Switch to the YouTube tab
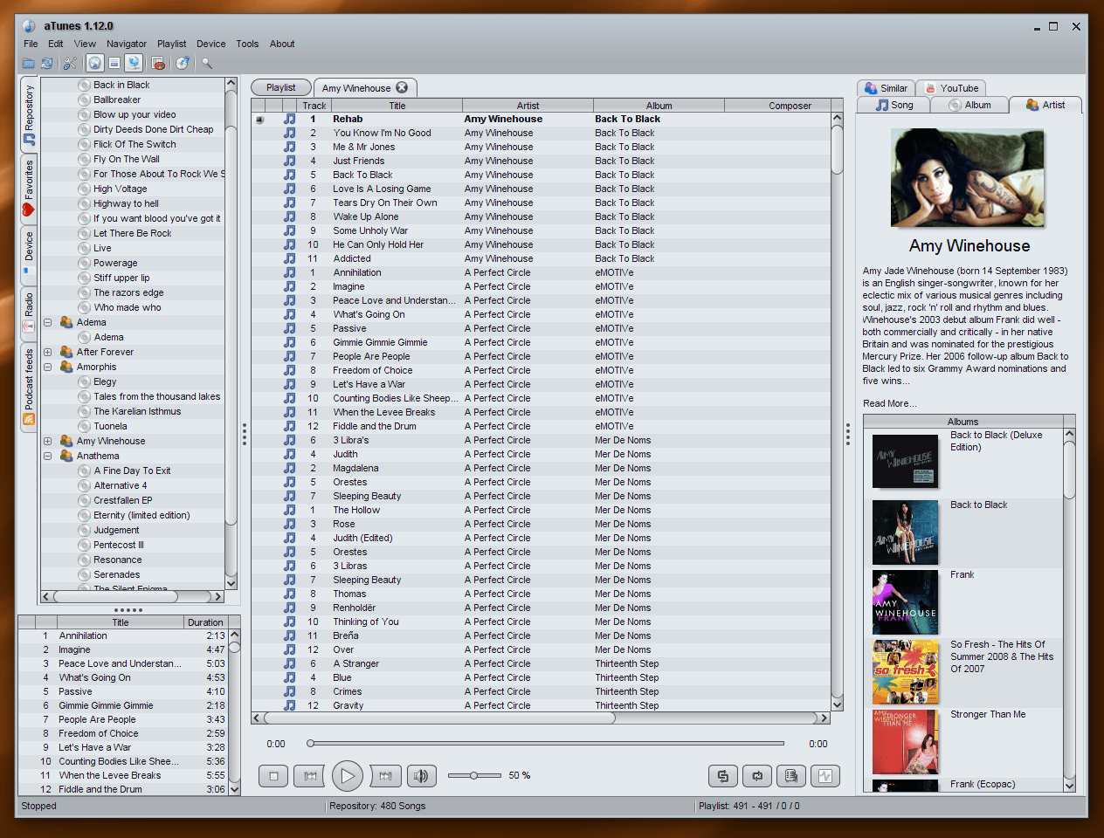Screen dimensions: 1104x838 point(952,88)
